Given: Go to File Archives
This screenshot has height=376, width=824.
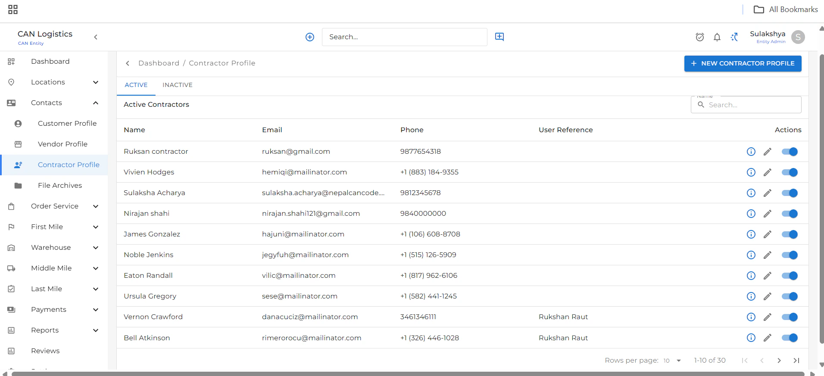Looking at the screenshot, I should [54, 186].
